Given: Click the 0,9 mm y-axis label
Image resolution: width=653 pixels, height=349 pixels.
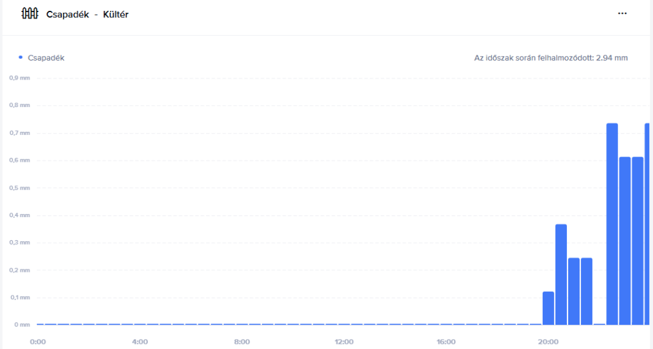Looking at the screenshot, I should pyautogui.click(x=19, y=78).
